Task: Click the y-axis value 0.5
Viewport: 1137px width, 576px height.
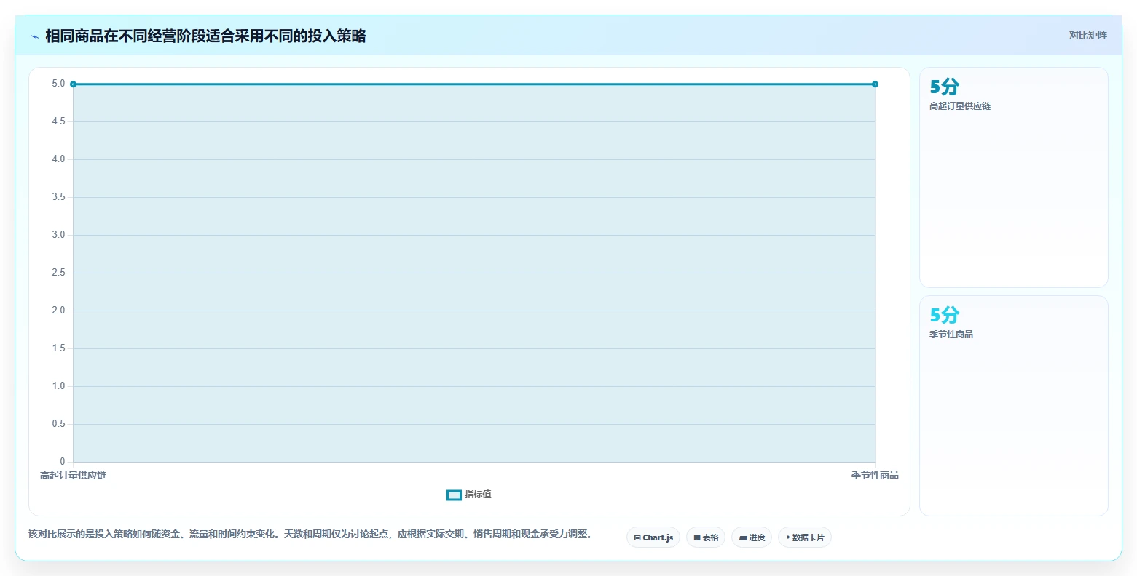Action: point(58,424)
